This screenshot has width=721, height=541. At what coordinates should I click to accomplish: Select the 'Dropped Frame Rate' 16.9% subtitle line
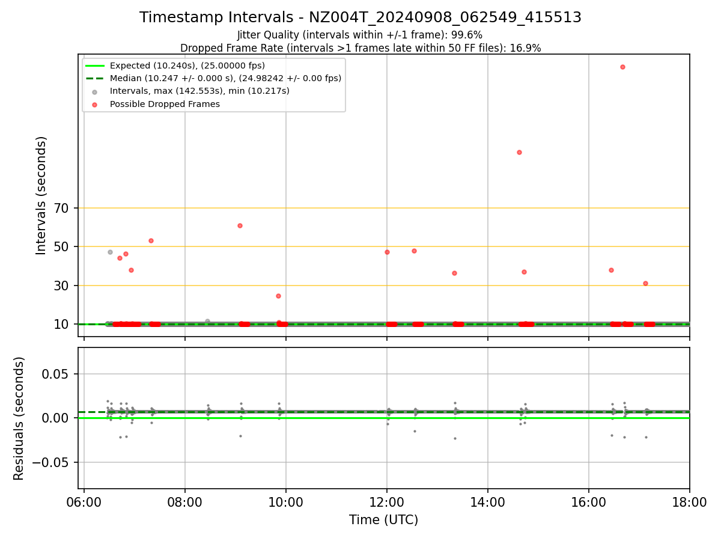tap(360, 48)
